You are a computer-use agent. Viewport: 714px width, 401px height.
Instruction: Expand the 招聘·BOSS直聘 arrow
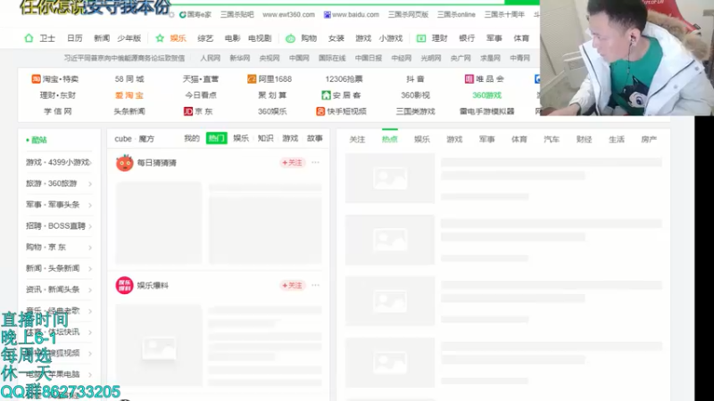coord(90,226)
